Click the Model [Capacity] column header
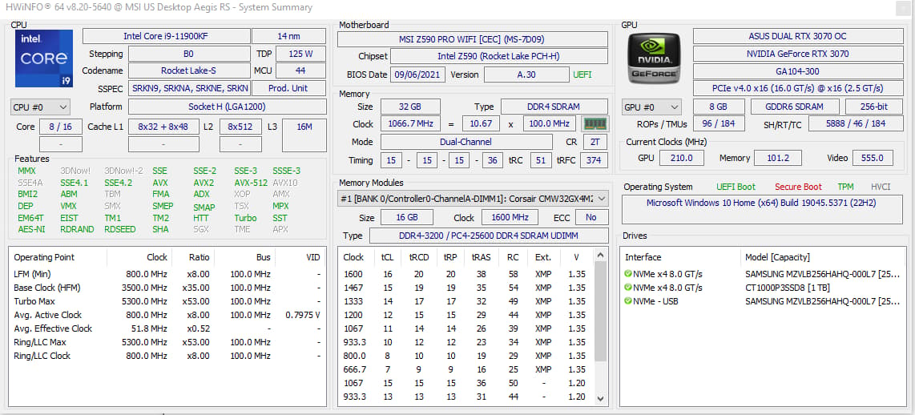Image resolution: width=915 pixels, height=415 pixels. tap(777, 257)
